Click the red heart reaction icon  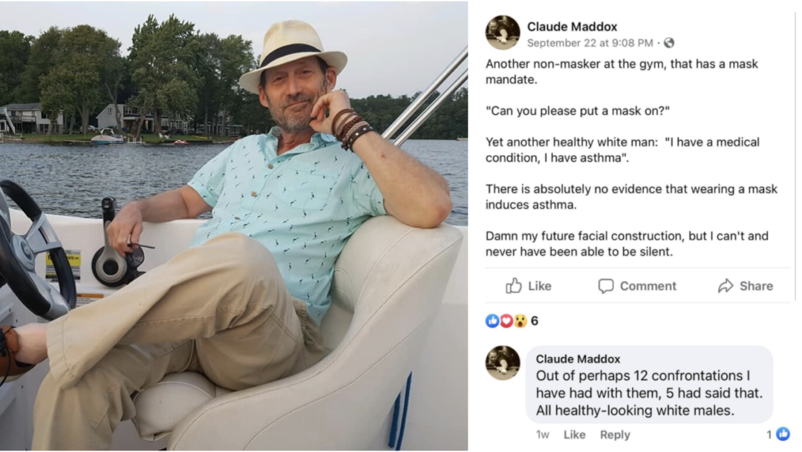click(x=506, y=321)
